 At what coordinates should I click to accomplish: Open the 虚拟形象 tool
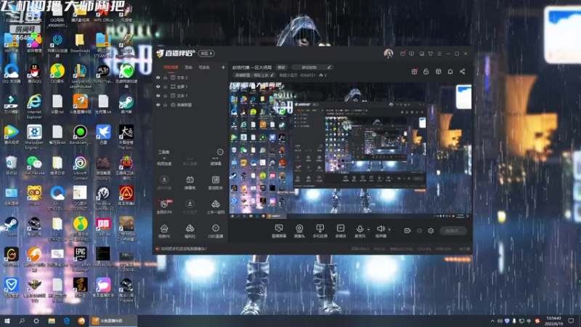pyautogui.click(x=164, y=183)
